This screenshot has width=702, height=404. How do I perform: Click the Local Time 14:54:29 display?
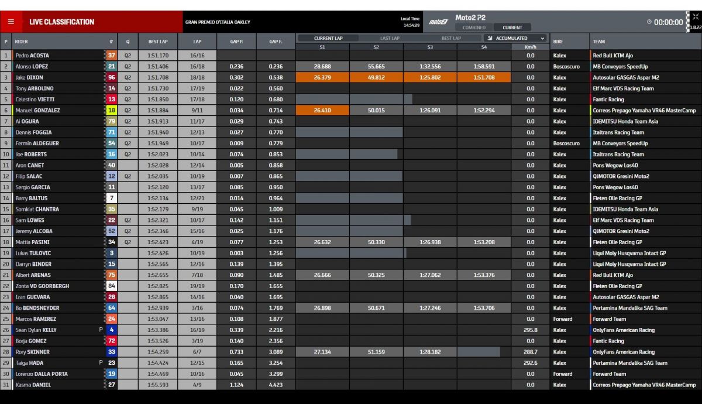coord(410,22)
